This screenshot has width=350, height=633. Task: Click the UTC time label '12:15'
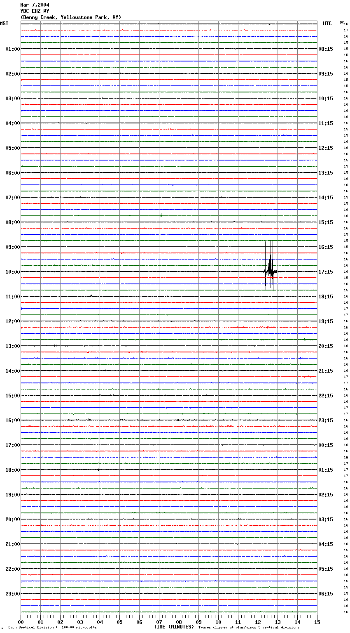pos(326,148)
